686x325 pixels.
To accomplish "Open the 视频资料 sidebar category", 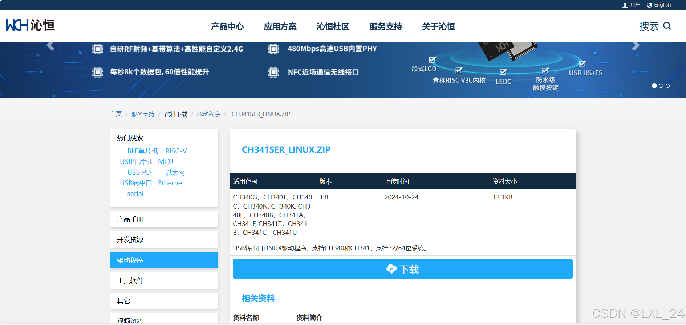I will coord(164,318).
